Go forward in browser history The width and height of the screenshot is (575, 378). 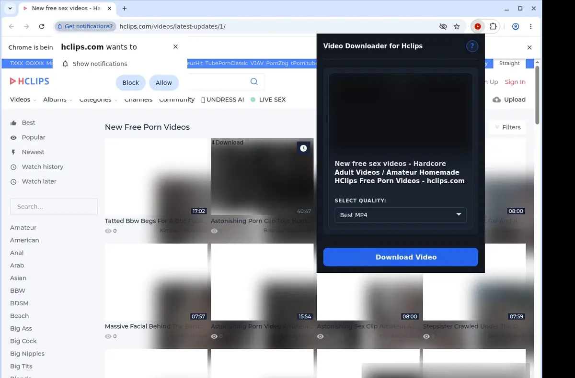[x=26, y=26]
